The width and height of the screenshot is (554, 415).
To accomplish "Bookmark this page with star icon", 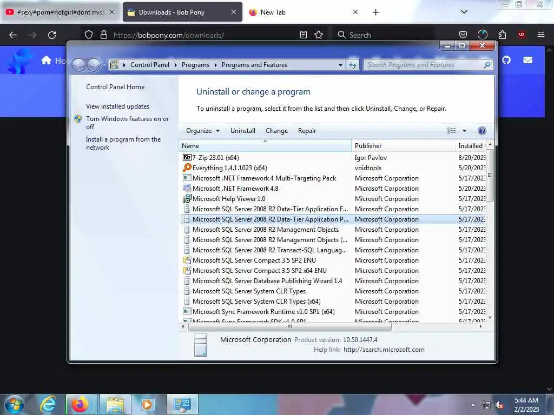I will [x=319, y=35].
